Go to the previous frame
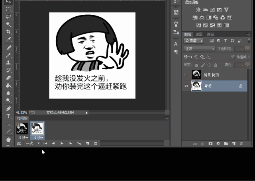Screen dimensions: 255x181 click(53, 143)
